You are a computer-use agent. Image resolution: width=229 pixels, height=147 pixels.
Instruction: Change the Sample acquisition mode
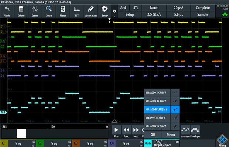pyautogui.click(x=203, y=14)
